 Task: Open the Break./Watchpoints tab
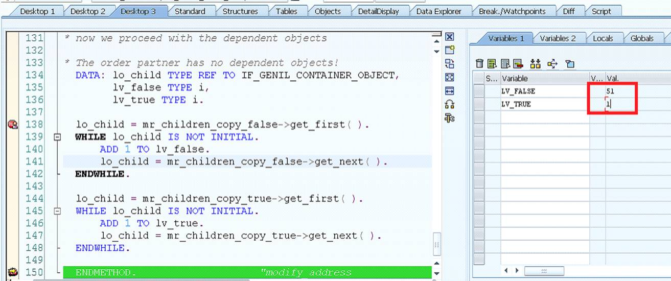point(512,11)
